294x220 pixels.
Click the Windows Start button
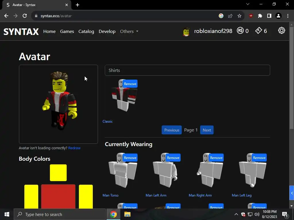click(7, 214)
